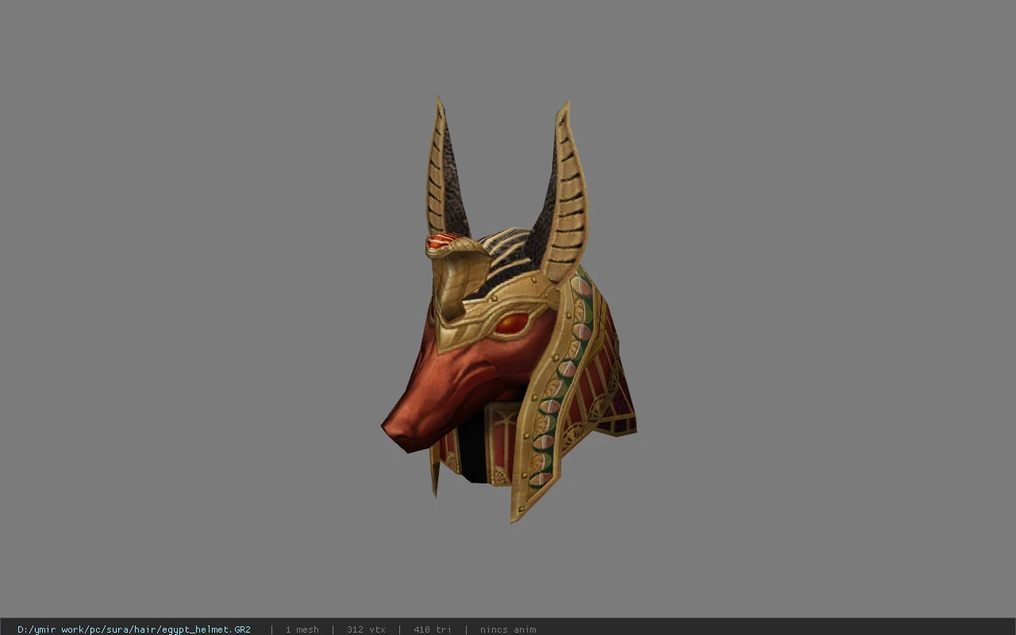The height and width of the screenshot is (635, 1016).
Task: Click the '410 tri' triangle count
Action: point(433,629)
